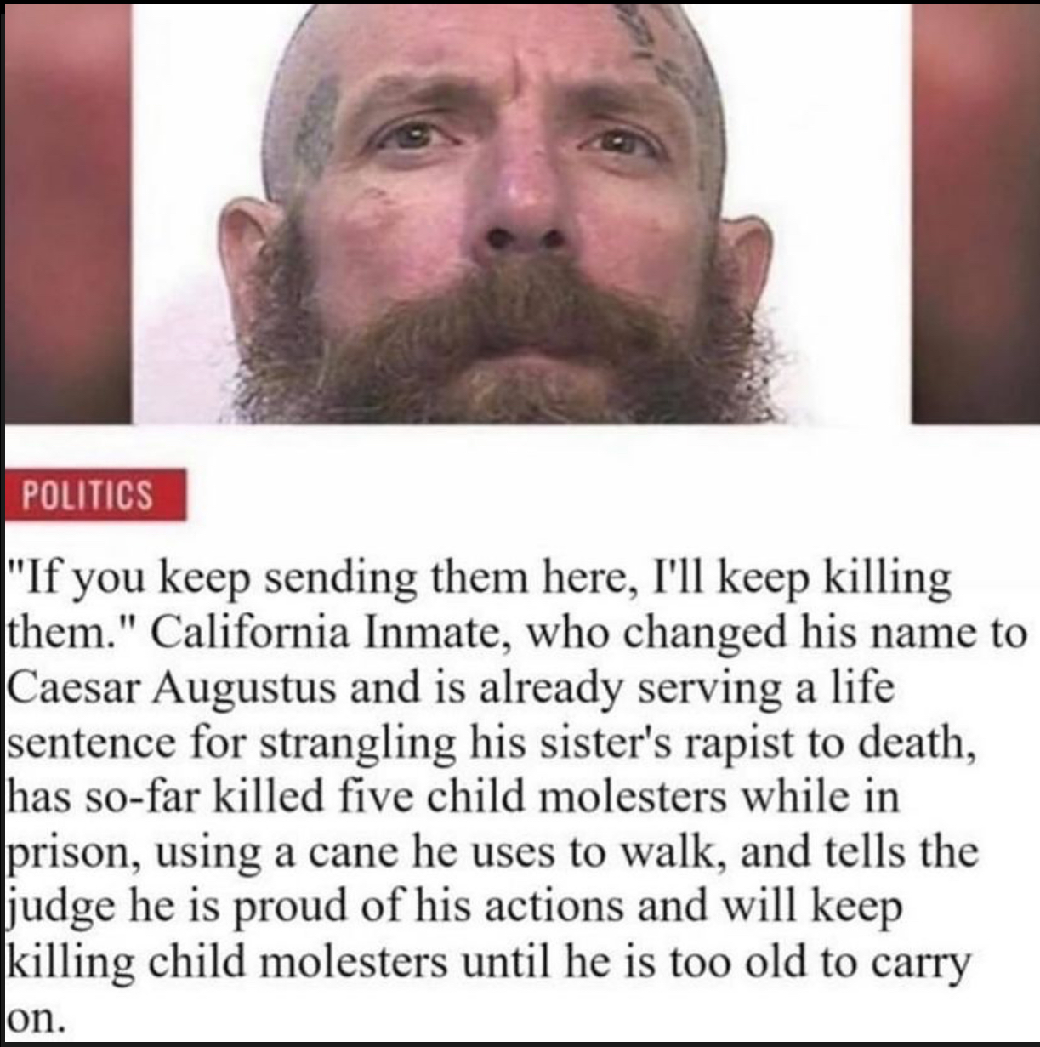Screen dimensions: 1040x1047
Task: Click the blurred left side panel
Action: [67, 213]
